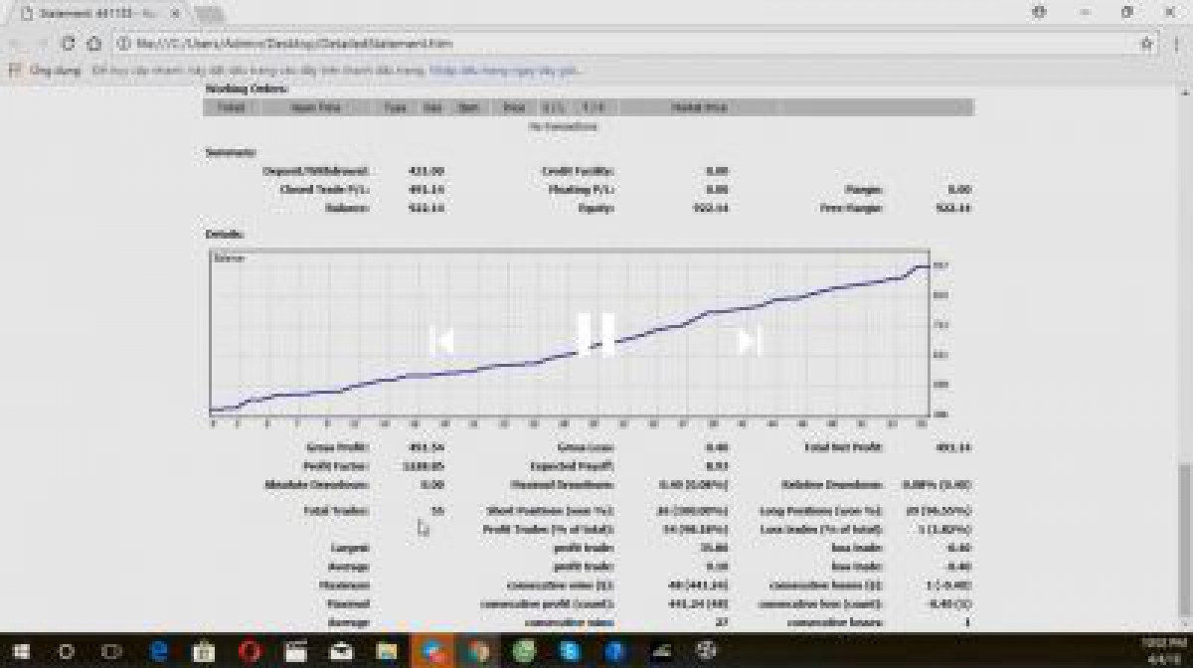Skip to the next video track
Viewport: 1193px width, 668px height.
750,341
